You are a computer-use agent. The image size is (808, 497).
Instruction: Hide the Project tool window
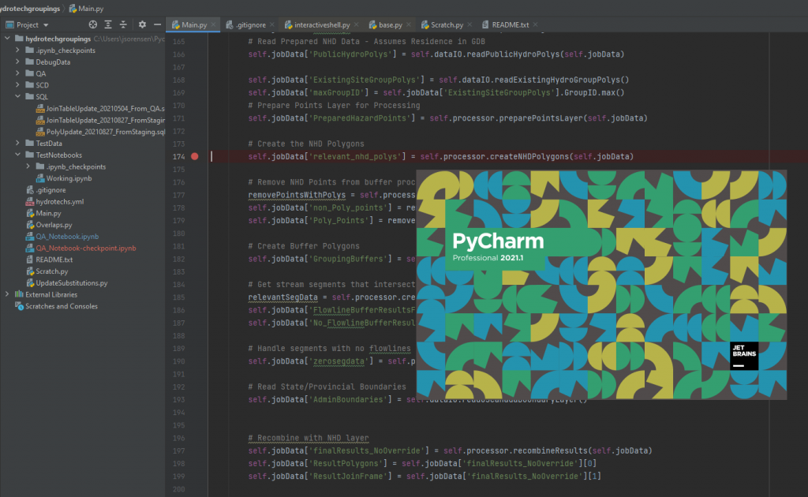(x=158, y=25)
